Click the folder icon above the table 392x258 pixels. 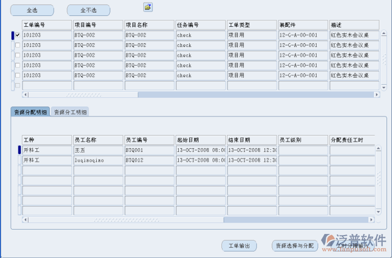tap(148, 7)
